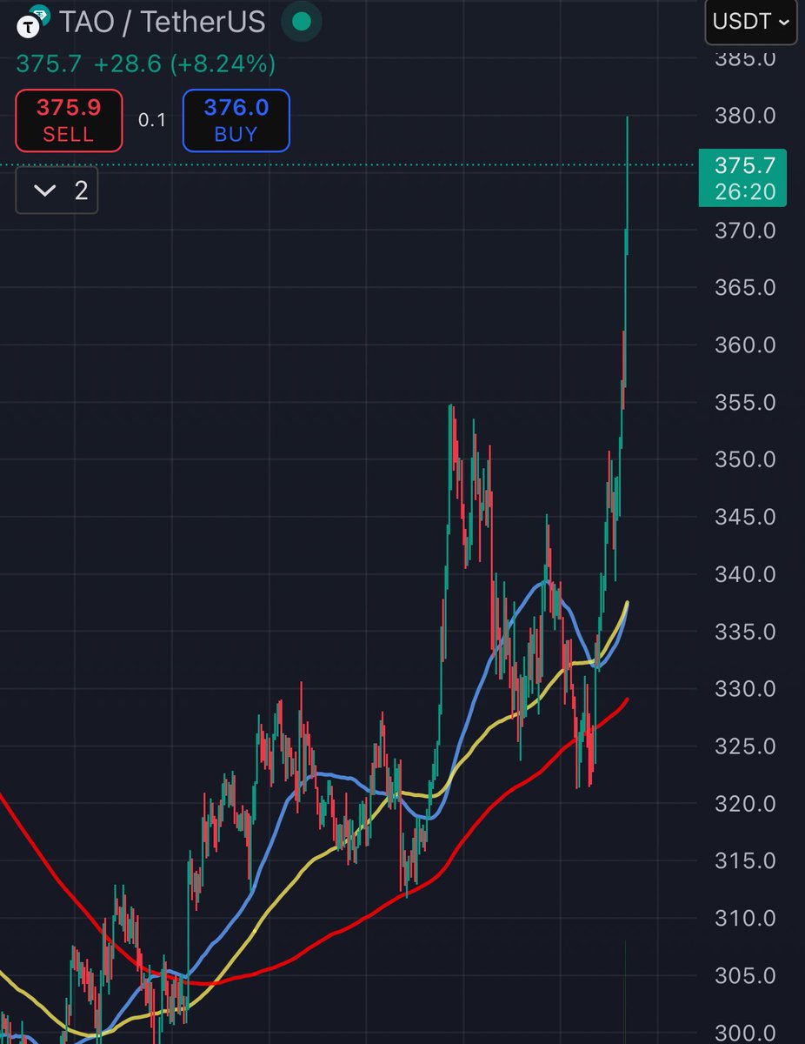Click the 320.0 price axis label

point(744,803)
